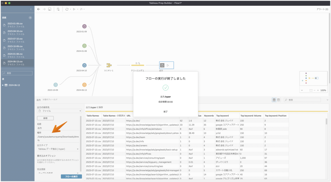Collapse the connections sidebar with the chevron

point(31,9)
